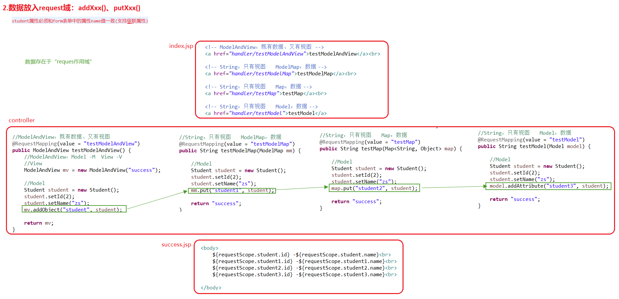
Task: Click the controller label
Action: tap(21, 120)
